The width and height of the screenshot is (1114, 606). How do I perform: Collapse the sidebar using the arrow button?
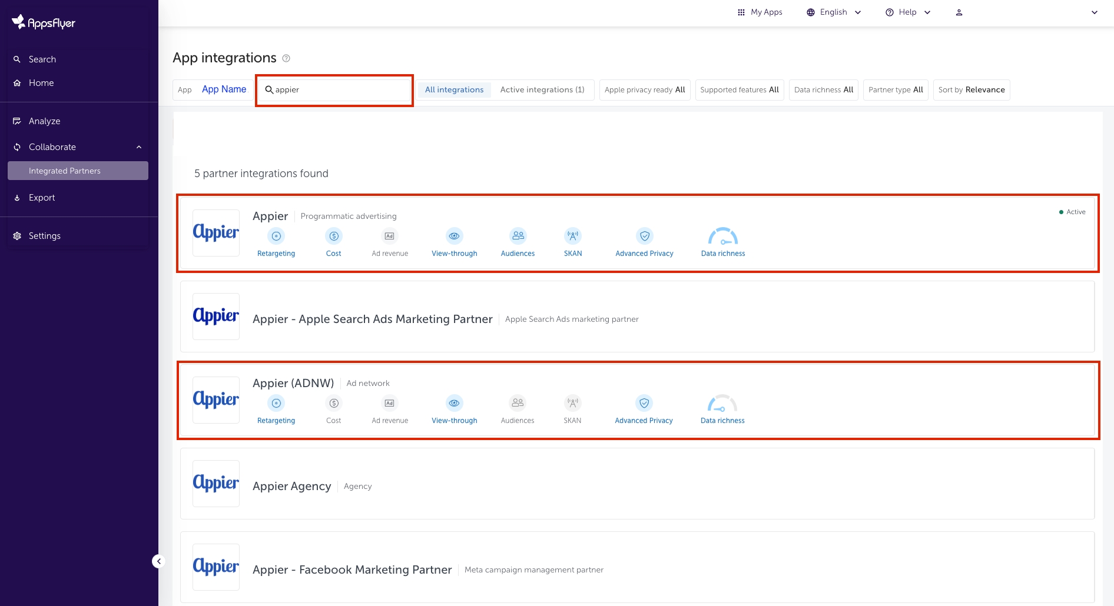[158, 561]
